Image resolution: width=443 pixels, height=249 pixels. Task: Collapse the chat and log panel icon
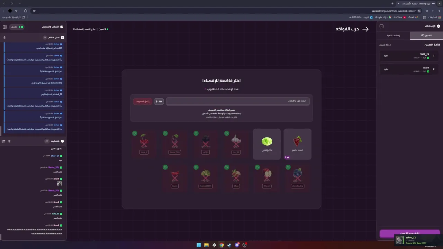pos(5,27)
